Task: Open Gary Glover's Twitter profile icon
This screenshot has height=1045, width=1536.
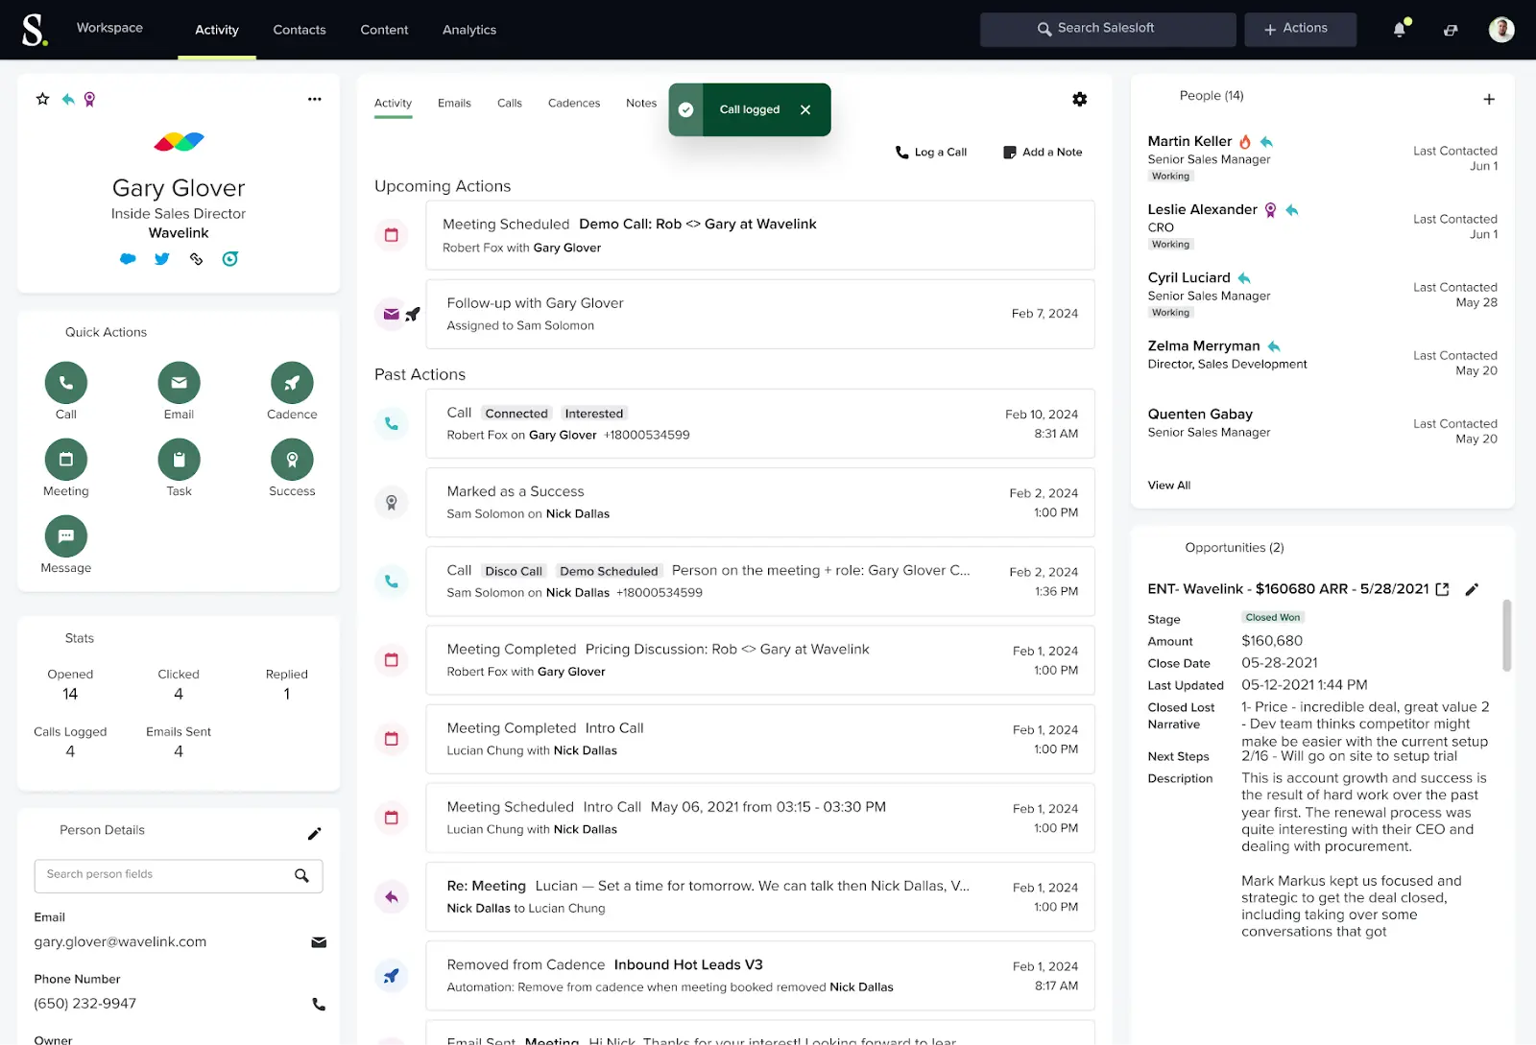Action: point(161,258)
